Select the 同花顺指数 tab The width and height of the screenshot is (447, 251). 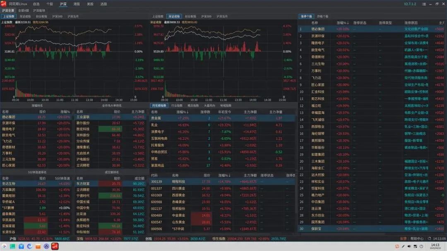point(159,106)
